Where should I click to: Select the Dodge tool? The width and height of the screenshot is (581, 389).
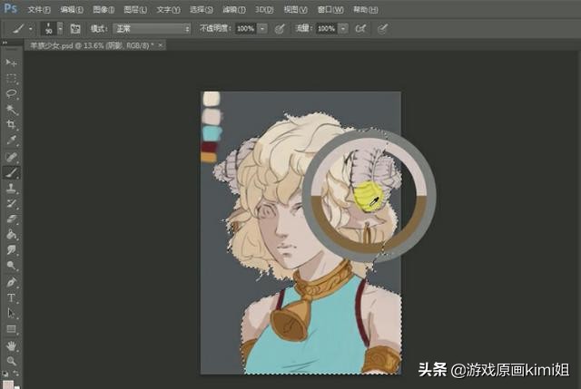click(11, 265)
